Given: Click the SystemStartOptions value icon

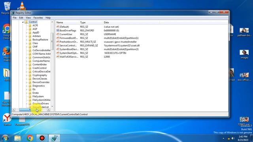Looking at the screenshot, I should point(58,53).
